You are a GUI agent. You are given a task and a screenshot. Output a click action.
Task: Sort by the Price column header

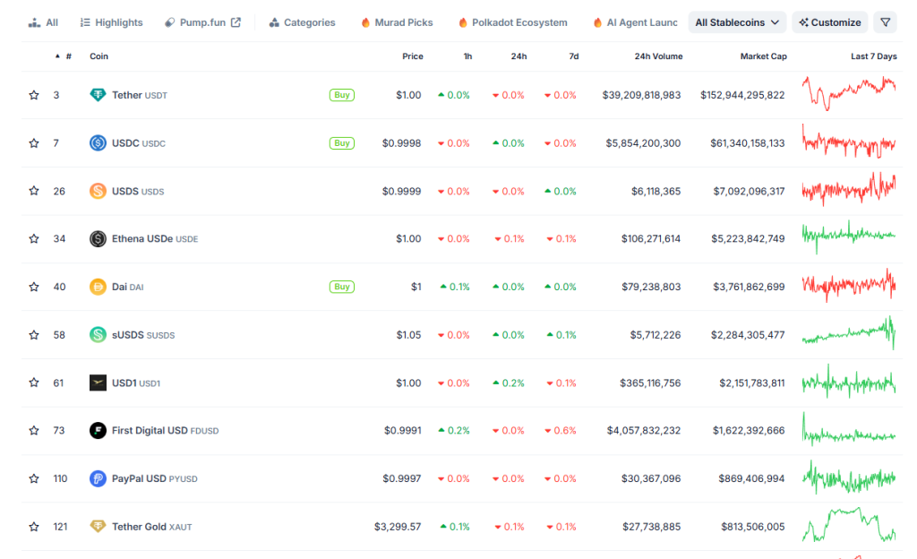(x=412, y=56)
